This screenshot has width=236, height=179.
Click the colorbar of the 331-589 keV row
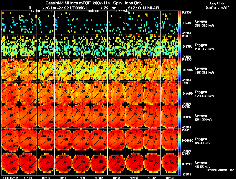179,23
